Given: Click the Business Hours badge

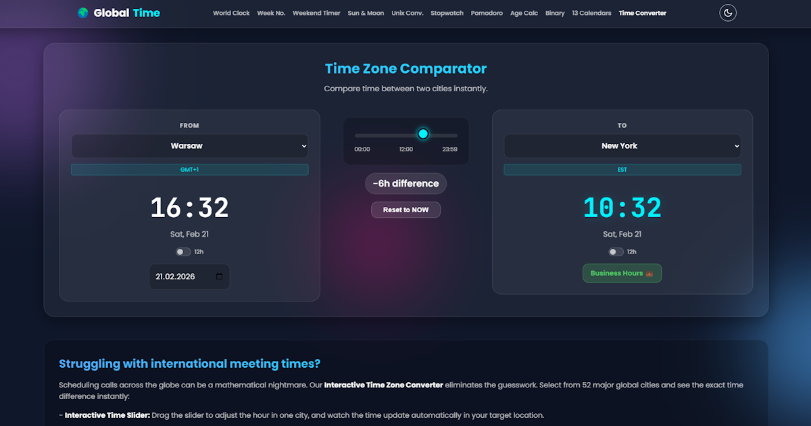Looking at the screenshot, I should tap(622, 273).
